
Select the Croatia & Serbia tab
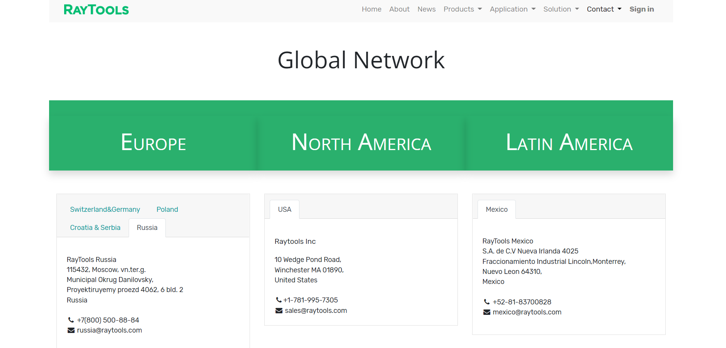(x=95, y=228)
